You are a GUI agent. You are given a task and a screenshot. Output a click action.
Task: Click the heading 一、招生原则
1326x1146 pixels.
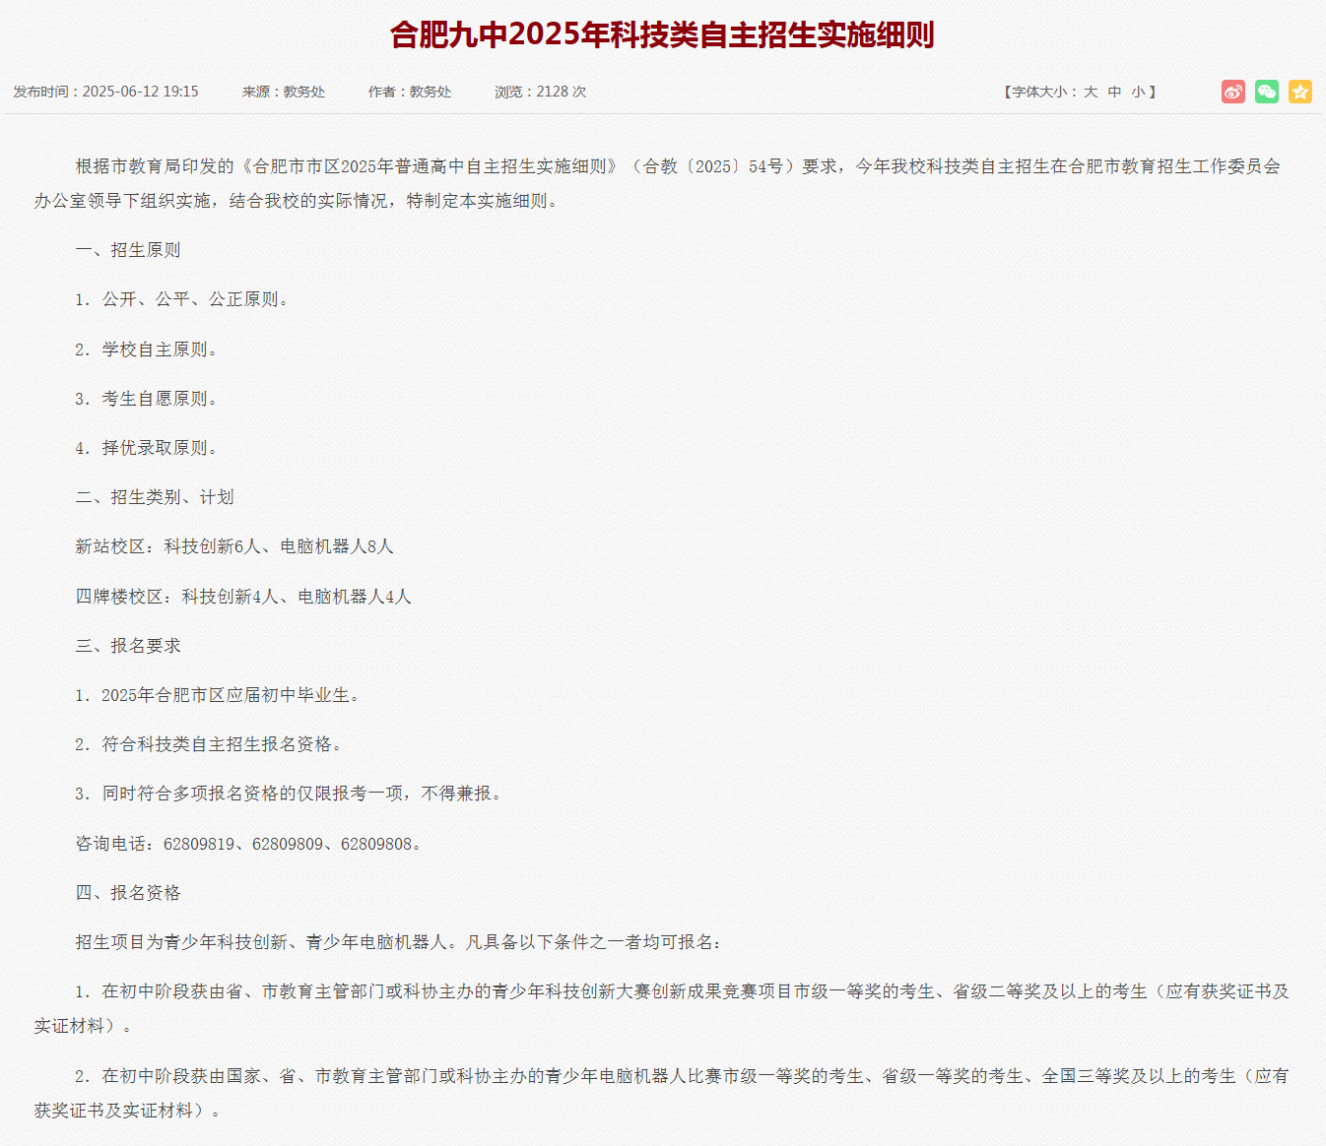coord(128,250)
